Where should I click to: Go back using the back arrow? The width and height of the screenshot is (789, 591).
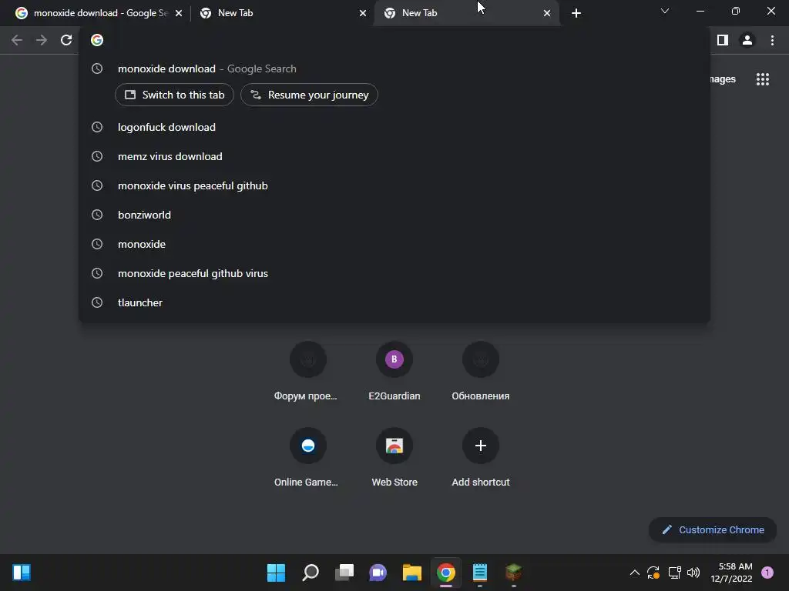(x=17, y=40)
